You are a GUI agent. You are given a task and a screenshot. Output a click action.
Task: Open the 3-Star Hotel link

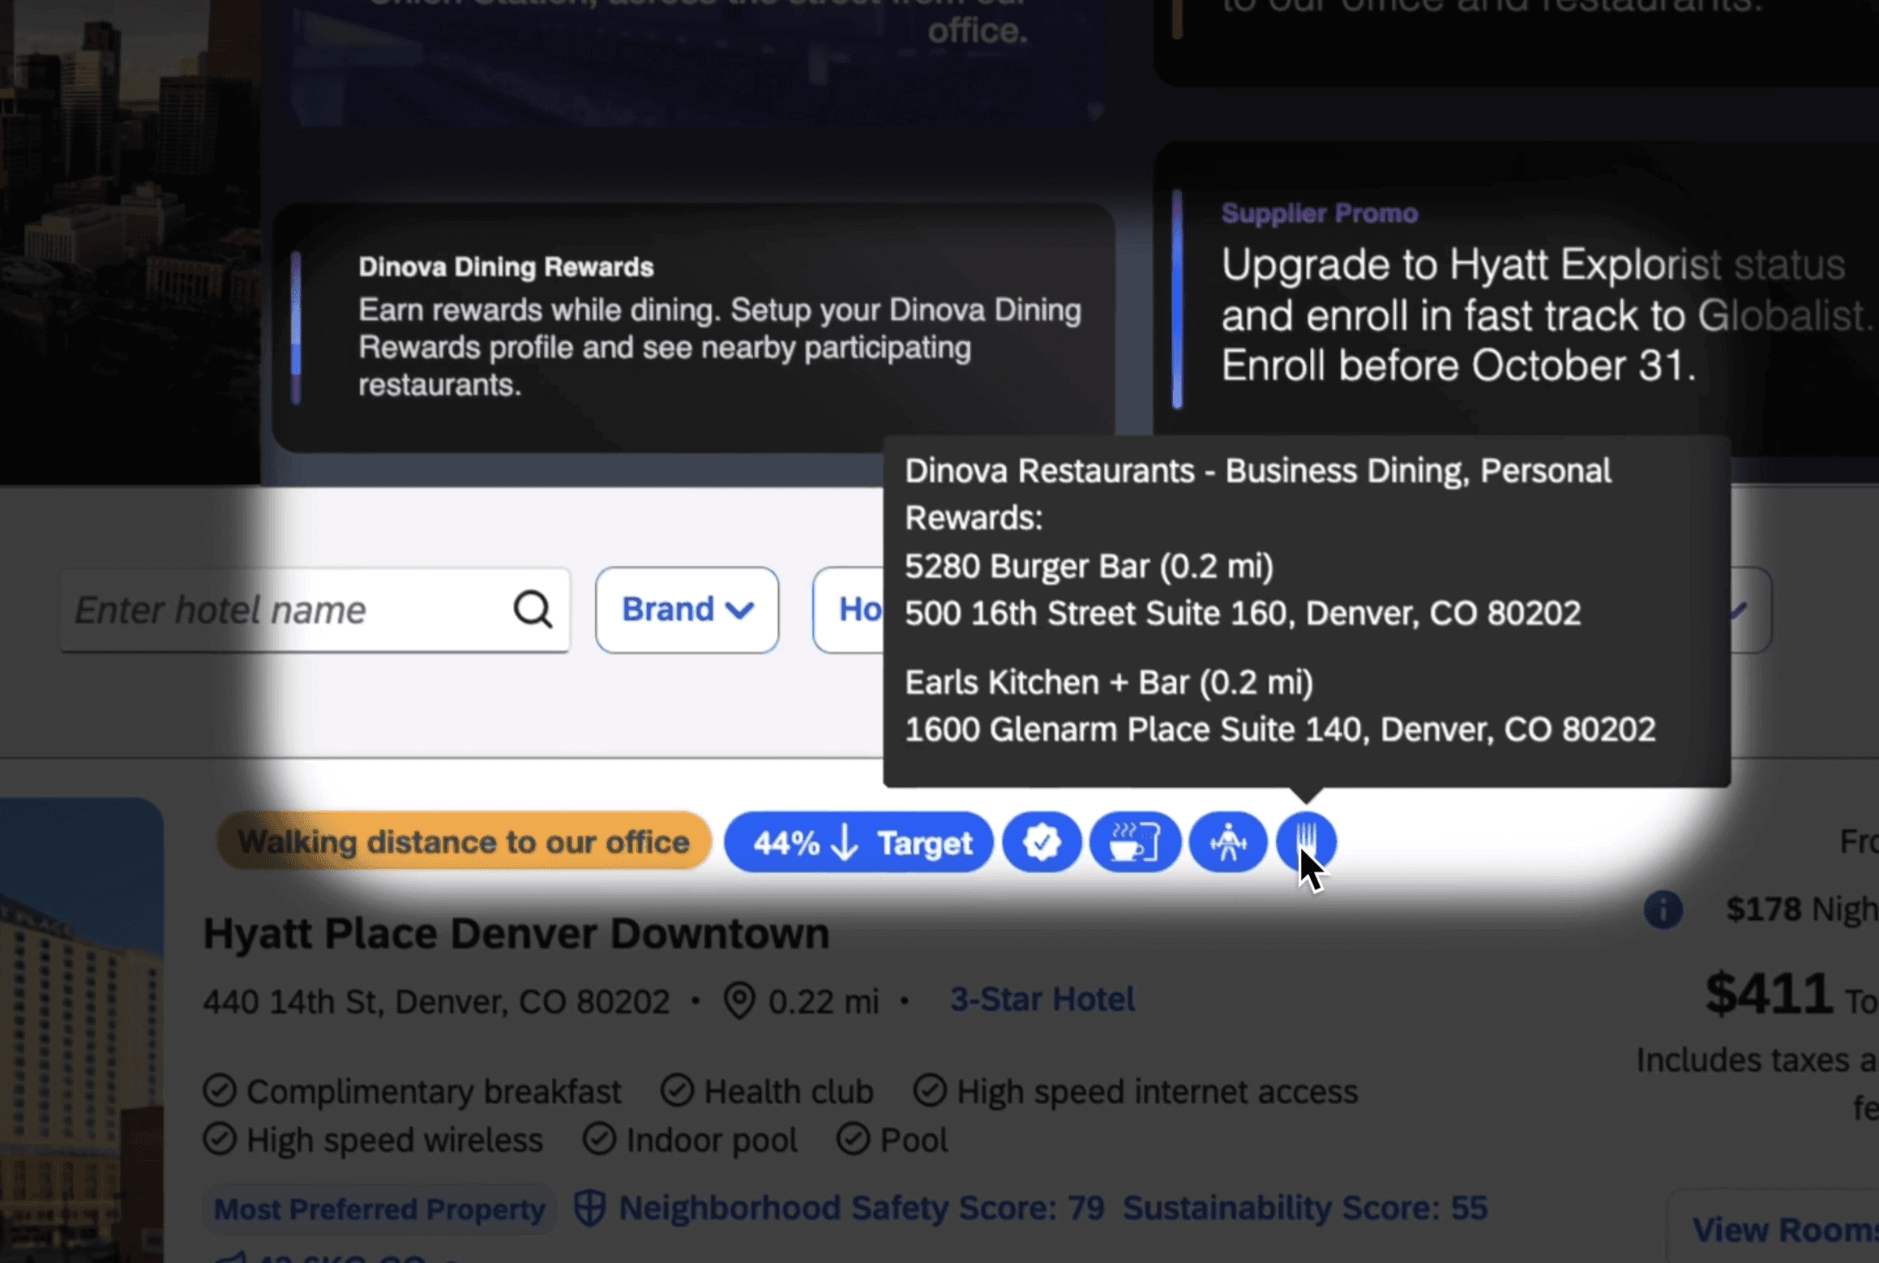[1042, 999]
